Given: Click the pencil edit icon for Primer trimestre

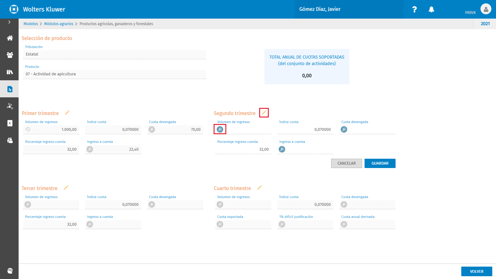Looking at the screenshot, I should tap(67, 113).
